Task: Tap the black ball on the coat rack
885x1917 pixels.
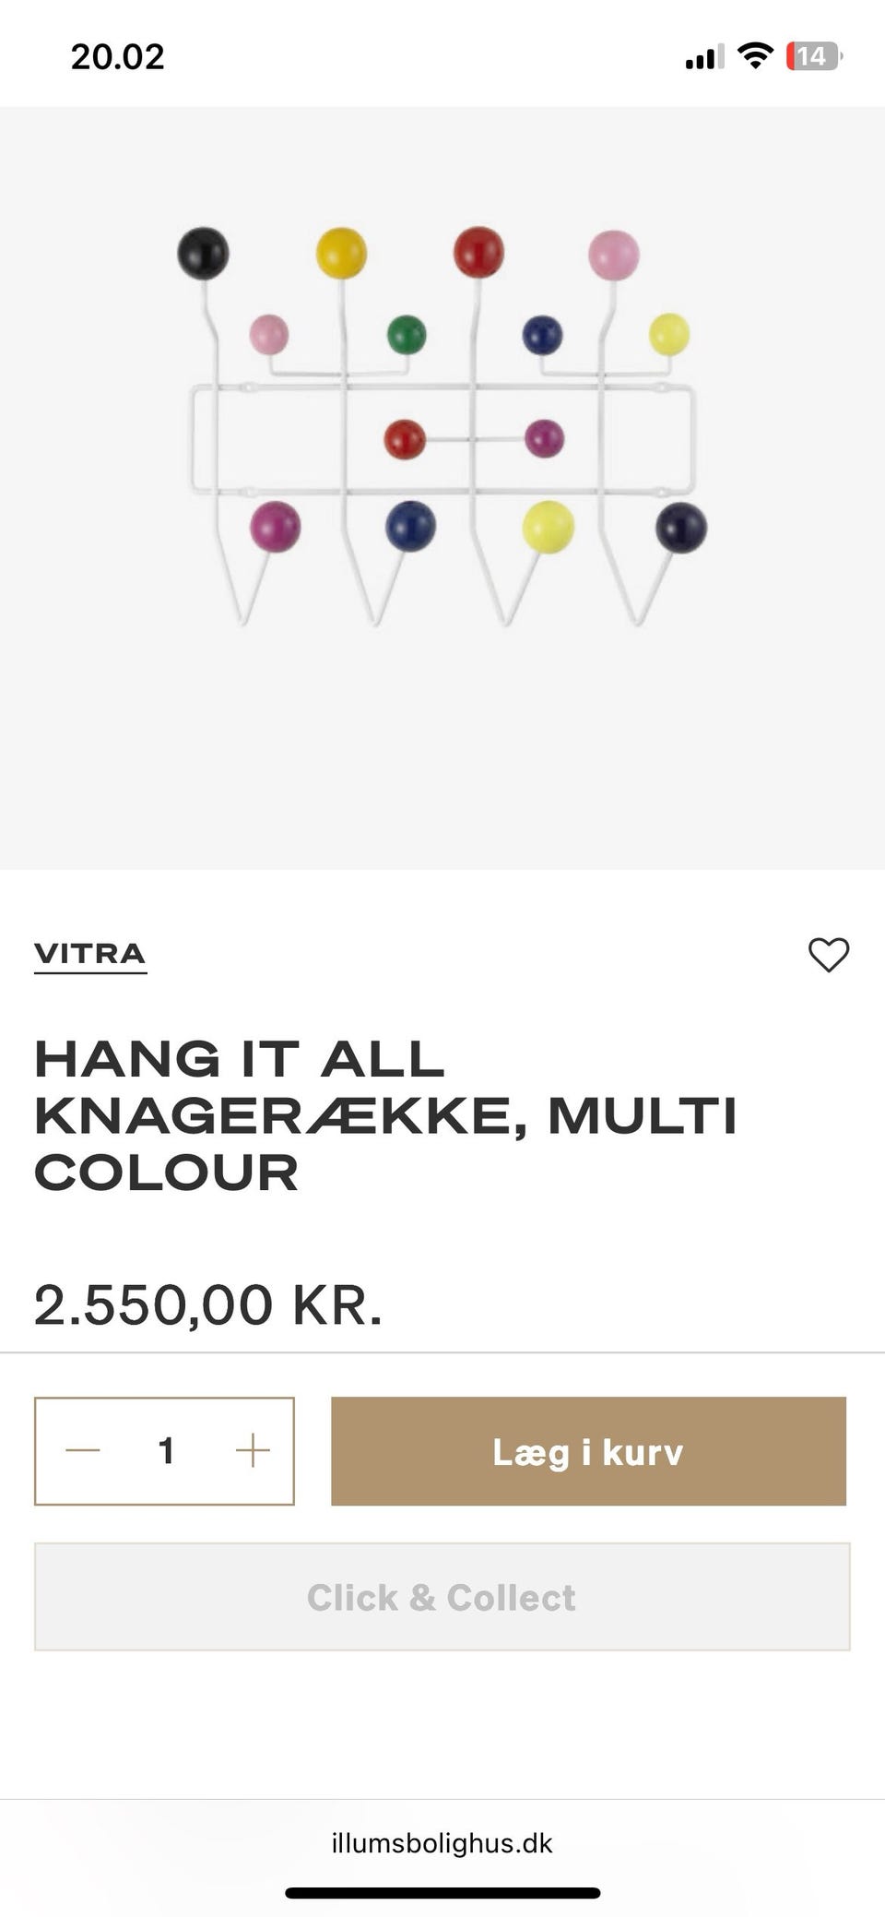Action: coord(203,253)
